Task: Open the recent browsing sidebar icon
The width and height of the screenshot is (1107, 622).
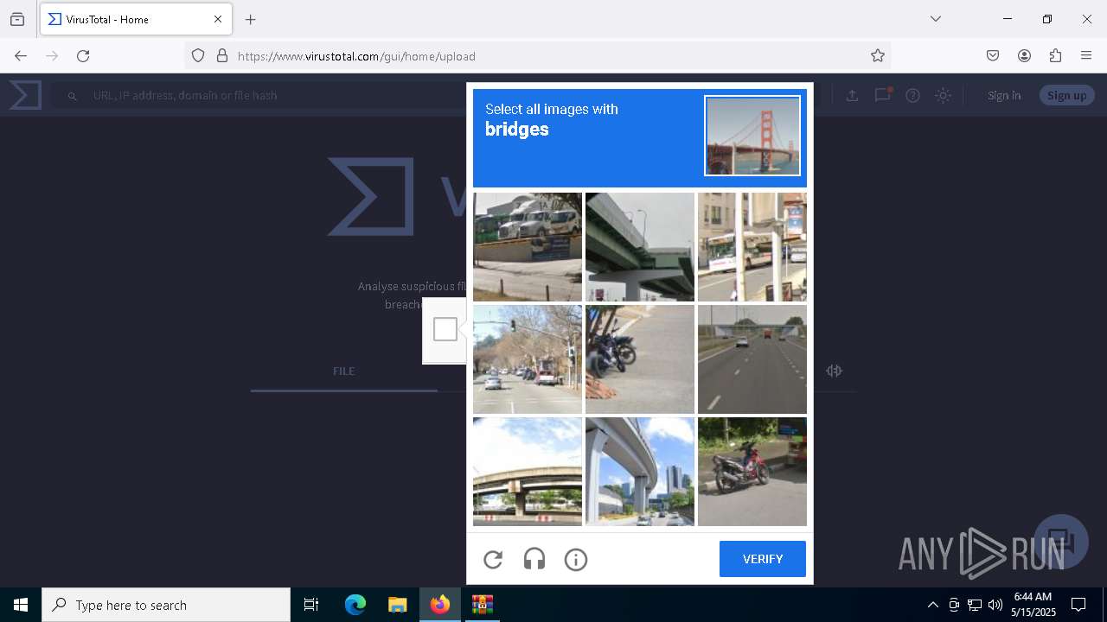Action: pyautogui.click(x=17, y=19)
